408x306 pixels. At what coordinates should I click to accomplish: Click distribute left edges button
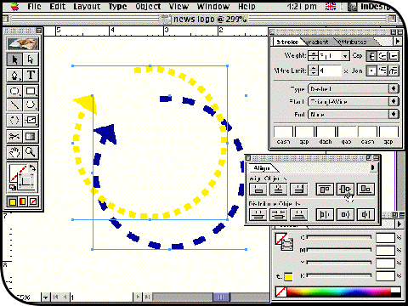tap(325, 214)
